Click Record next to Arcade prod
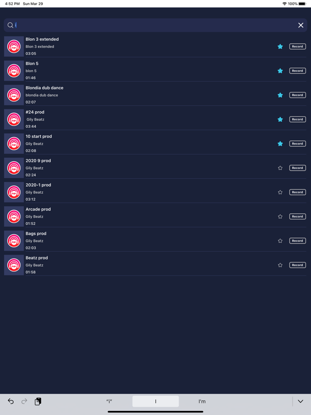311x415 pixels. coord(297,216)
